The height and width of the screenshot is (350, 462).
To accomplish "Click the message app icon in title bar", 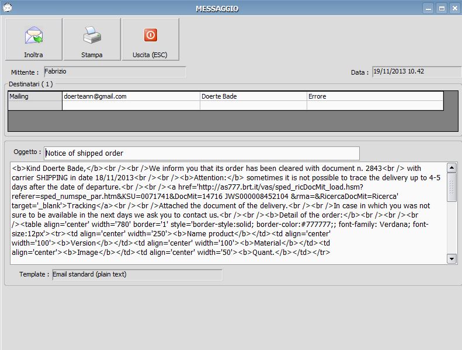I will pos(8,7).
